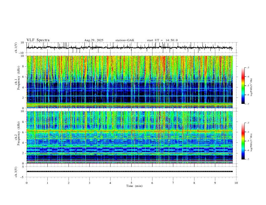Click the 10 kHz tick on the ch.2 axis

(x=23, y=111)
